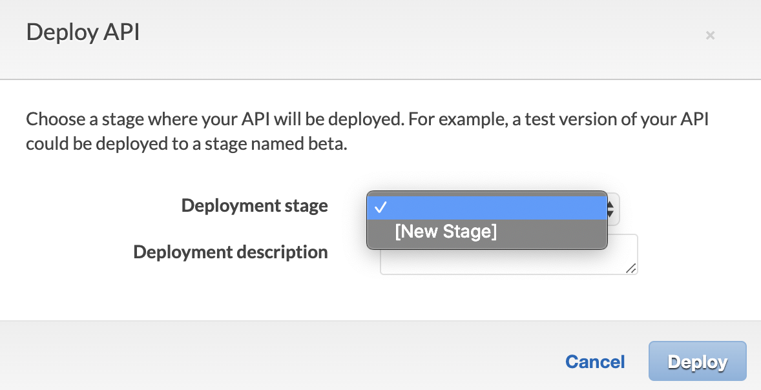Select the [New Stage] option
This screenshot has height=390, width=761.
pyautogui.click(x=446, y=232)
